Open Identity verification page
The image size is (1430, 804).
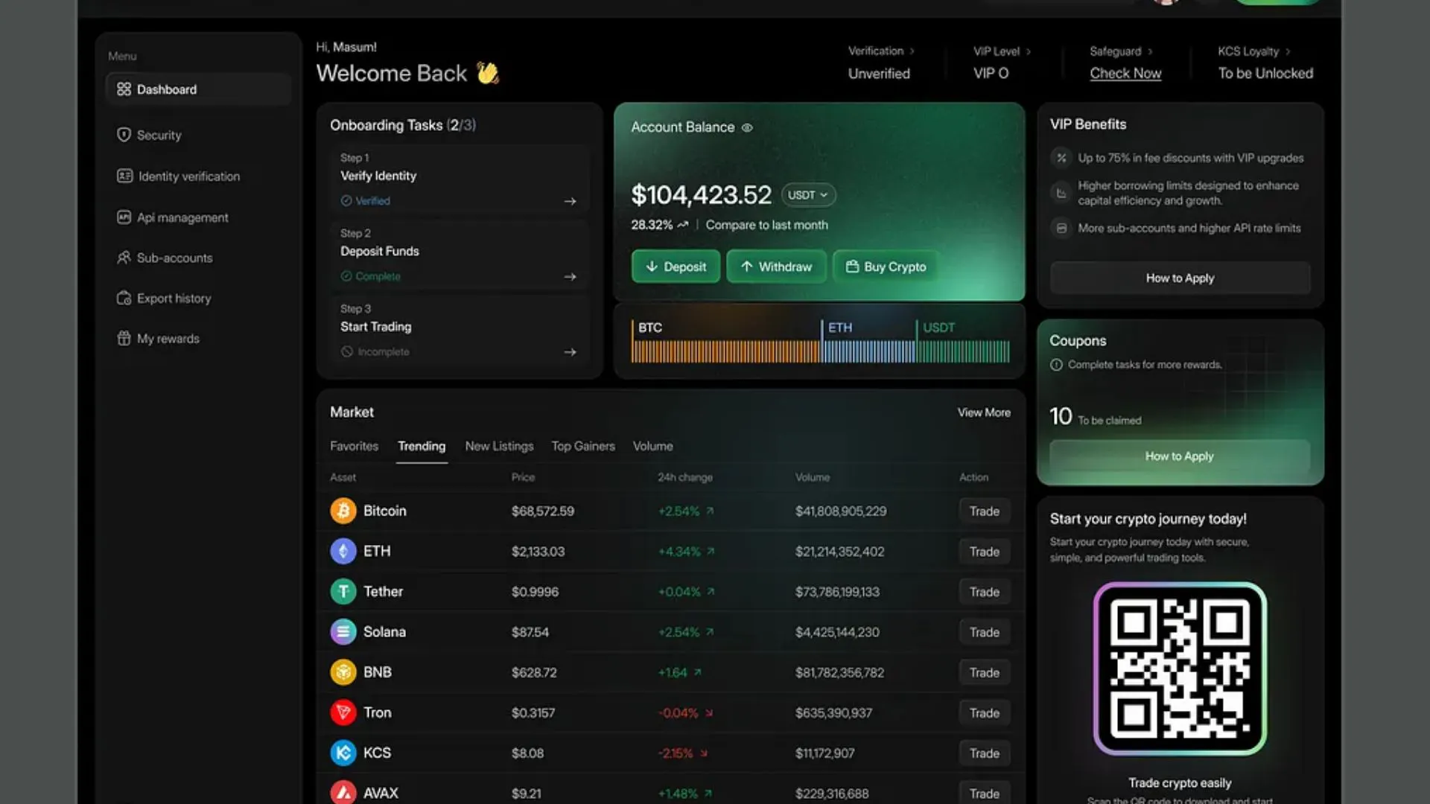tap(178, 176)
